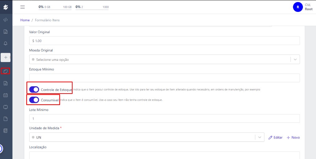Click the hamburger menu icon
Viewport: 316px width, 159px height.
point(22,7)
